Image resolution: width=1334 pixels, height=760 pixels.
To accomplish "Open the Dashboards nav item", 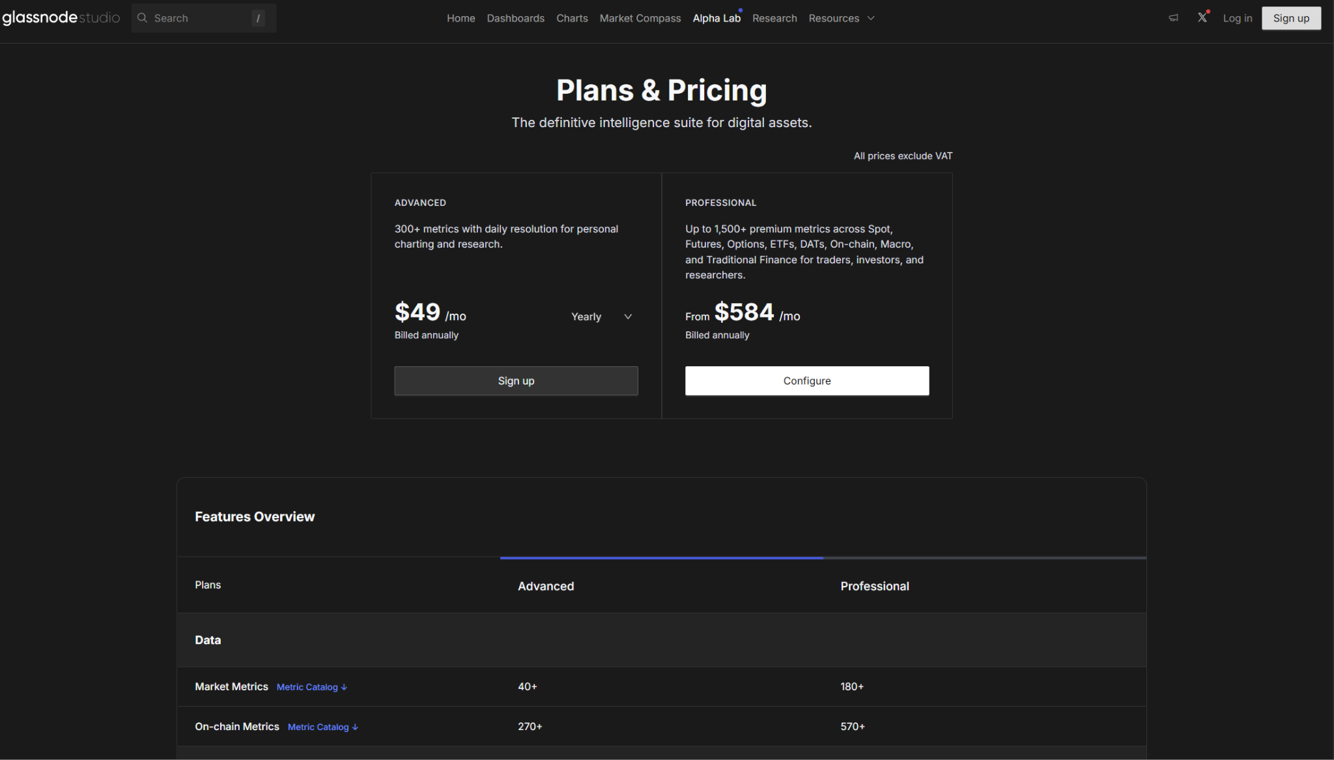I will [515, 18].
